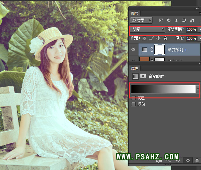Click the lock position move icon
Viewport: 201px width, 170px height.
coord(158,38)
